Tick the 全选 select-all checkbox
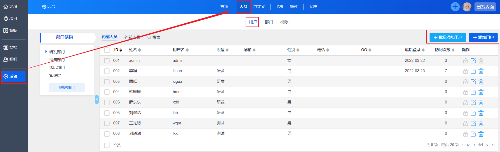The height and width of the screenshot is (152, 500). [x=107, y=145]
